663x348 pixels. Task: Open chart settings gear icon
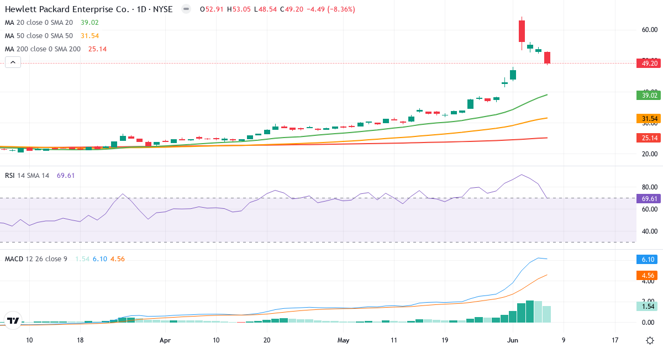tap(650, 340)
